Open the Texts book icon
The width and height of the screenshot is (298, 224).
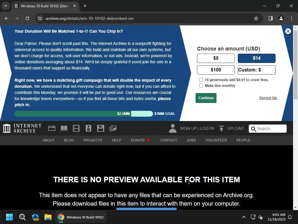[x=64, y=128]
